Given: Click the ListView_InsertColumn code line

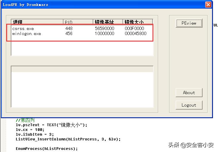Looking at the screenshot, I should pyautogui.click(x=68, y=139).
